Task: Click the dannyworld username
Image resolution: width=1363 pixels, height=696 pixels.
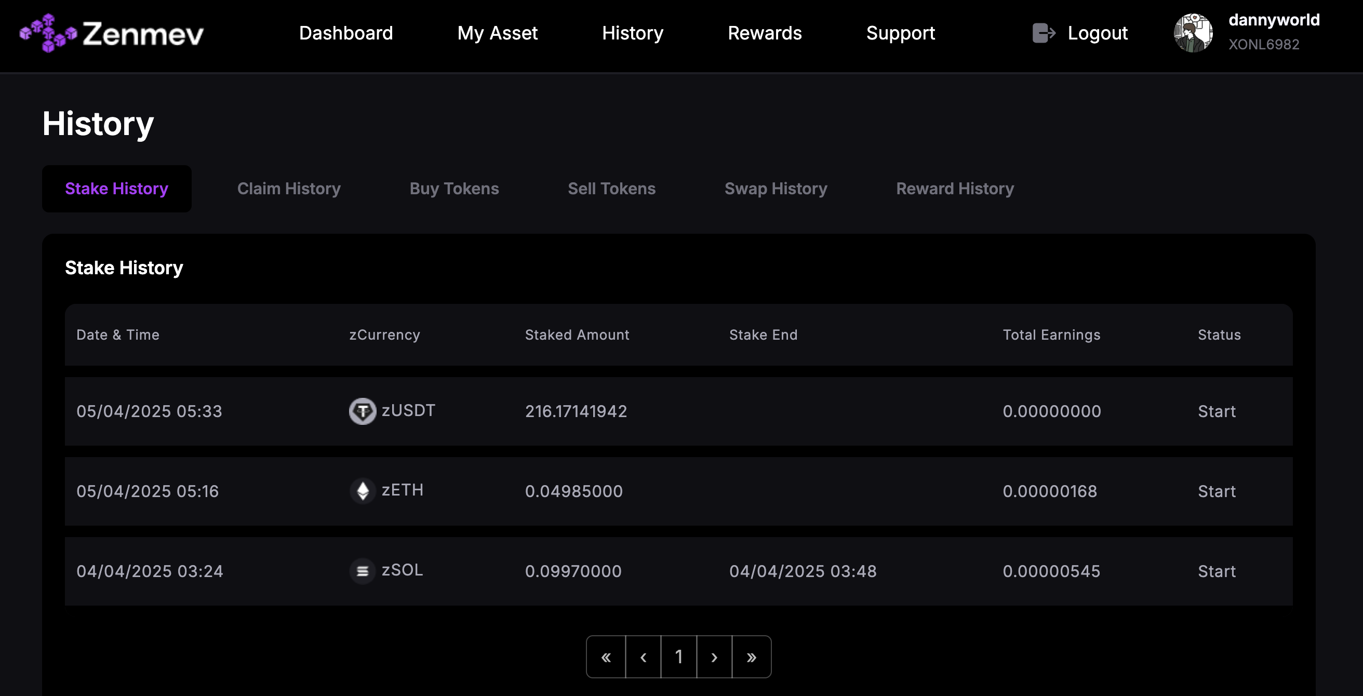Action: tap(1274, 20)
